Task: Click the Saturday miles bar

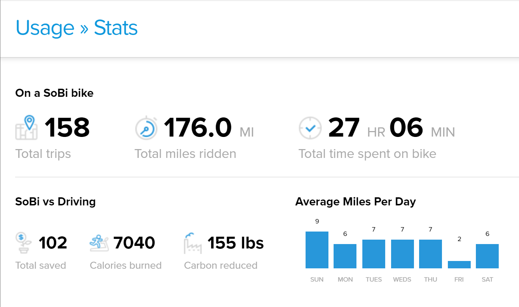Action: click(x=487, y=256)
